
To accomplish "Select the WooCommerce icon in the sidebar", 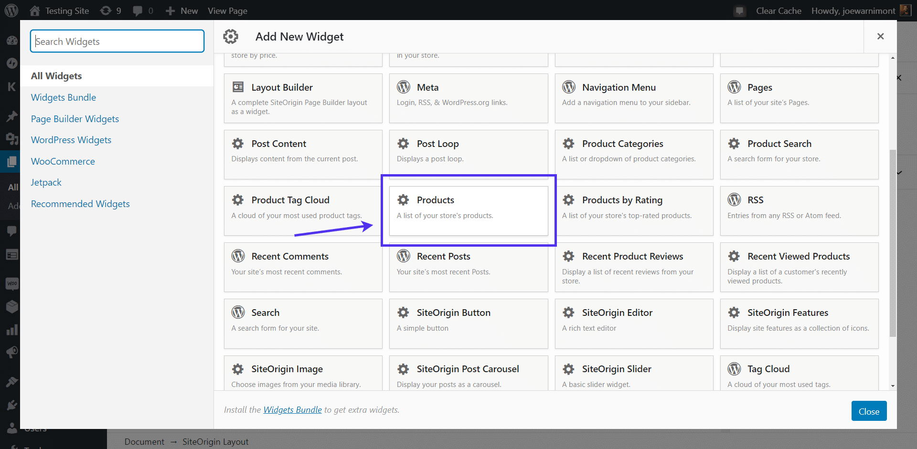I will tap(12, 284).
